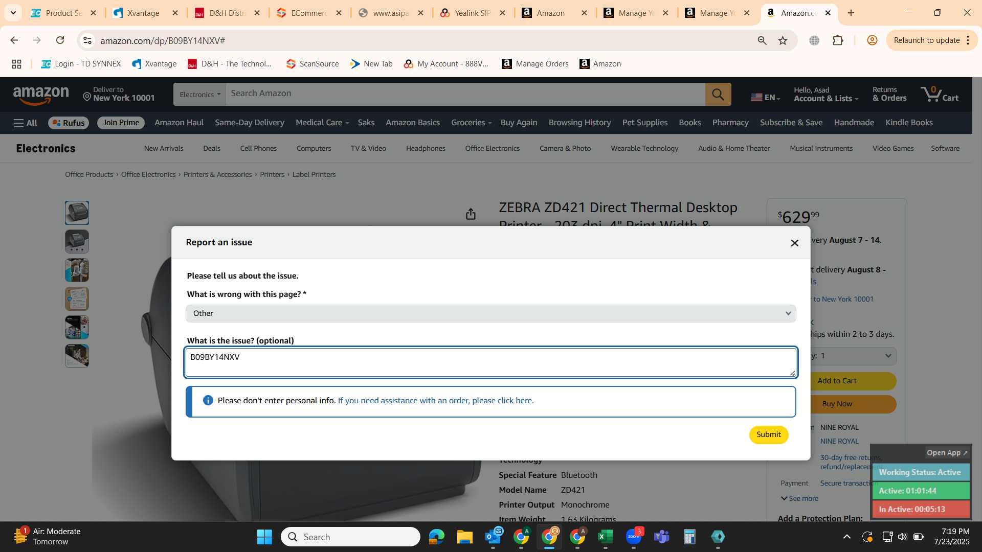Expand the Groceries menu
This screenshot has width=982, height=552.
click(x=471, y=123)
